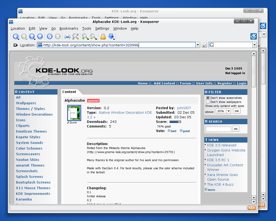Open the Window Decorations category link
The image size is (276, 221).
(34, 114)
